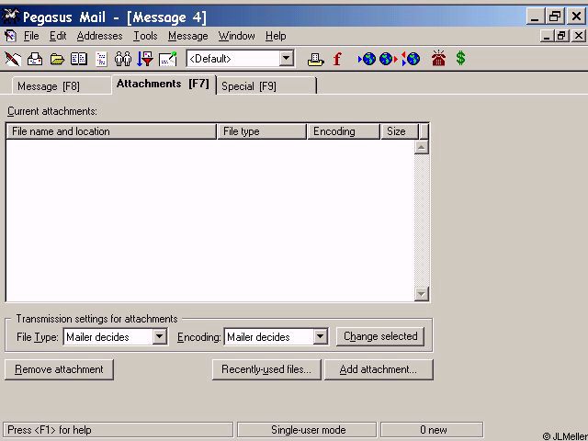Screen dimensions: 588x441
Task: Open the Message menu
Action: tap(187, 36)
